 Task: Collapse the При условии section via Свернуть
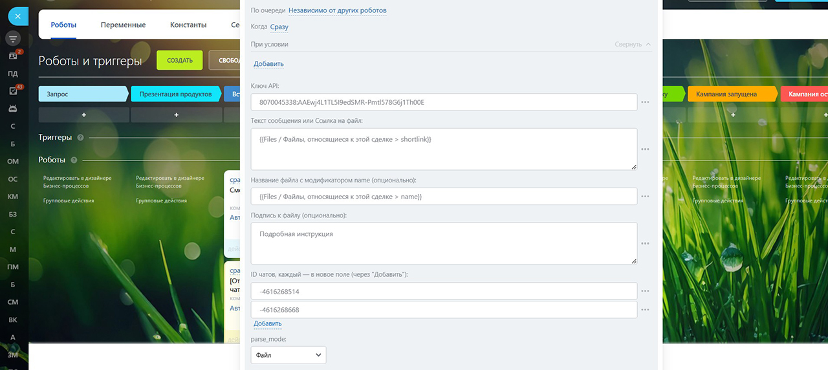point(633,45)
